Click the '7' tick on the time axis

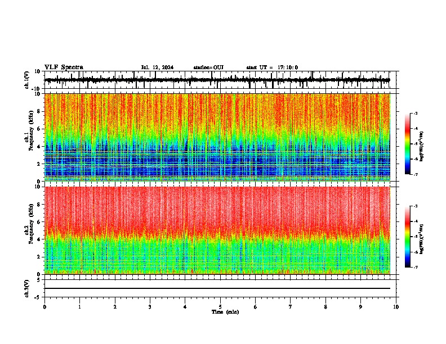tap(290, 307)
